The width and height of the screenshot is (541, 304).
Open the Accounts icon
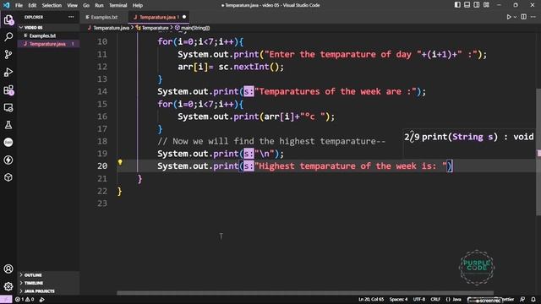click(8, 269)
